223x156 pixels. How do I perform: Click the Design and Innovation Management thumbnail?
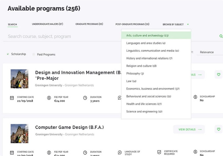coord(19,78)
